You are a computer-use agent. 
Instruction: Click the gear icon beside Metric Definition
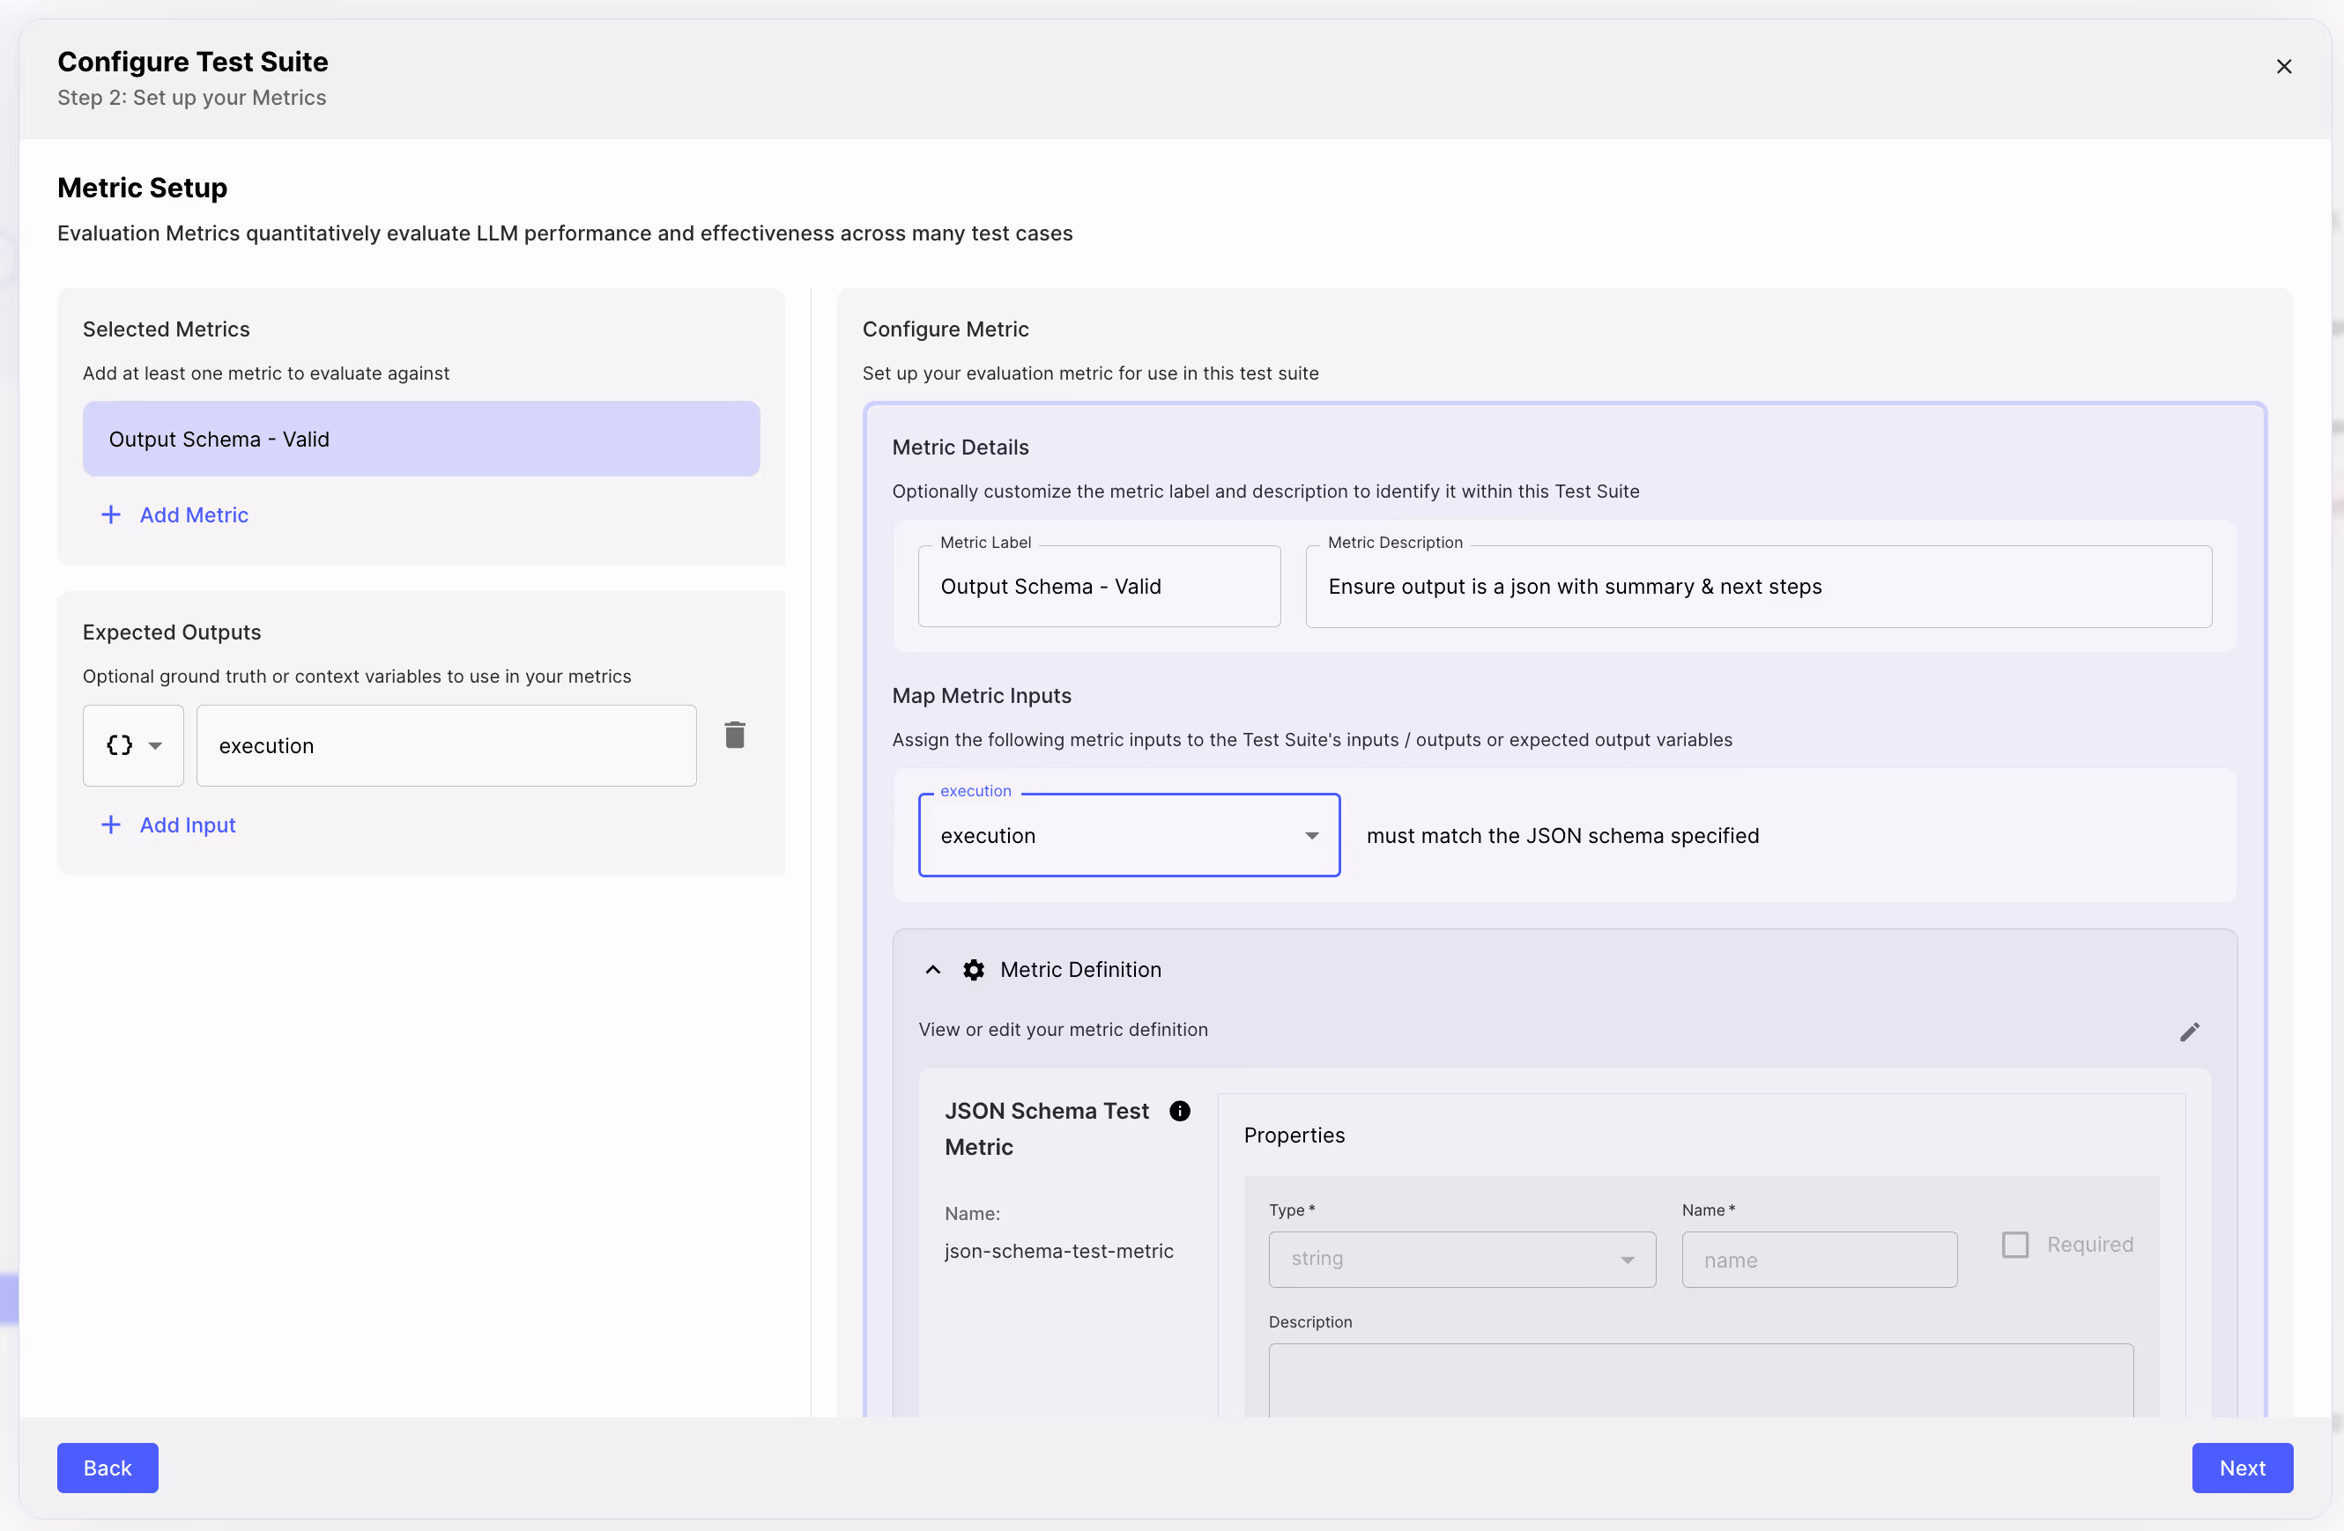(973, 970)
